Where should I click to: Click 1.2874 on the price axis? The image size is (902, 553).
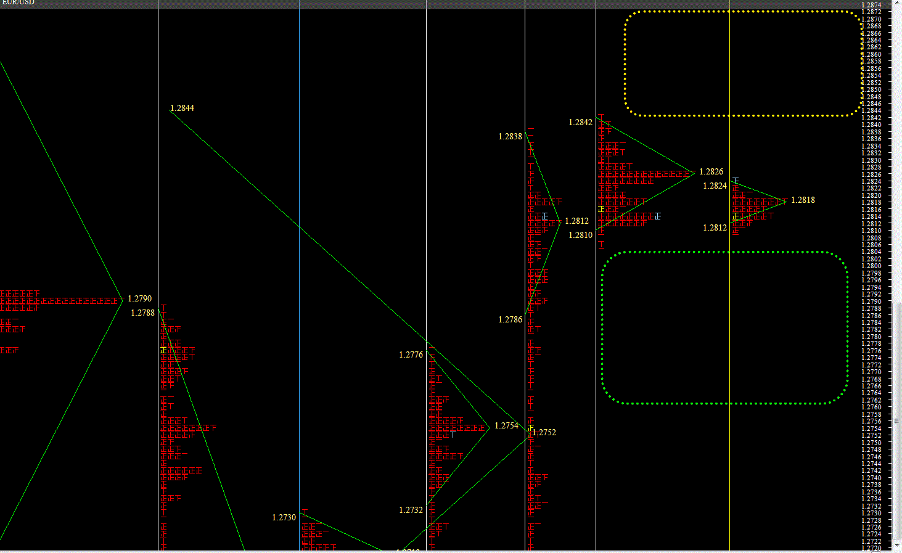click(x=871, y=5)
